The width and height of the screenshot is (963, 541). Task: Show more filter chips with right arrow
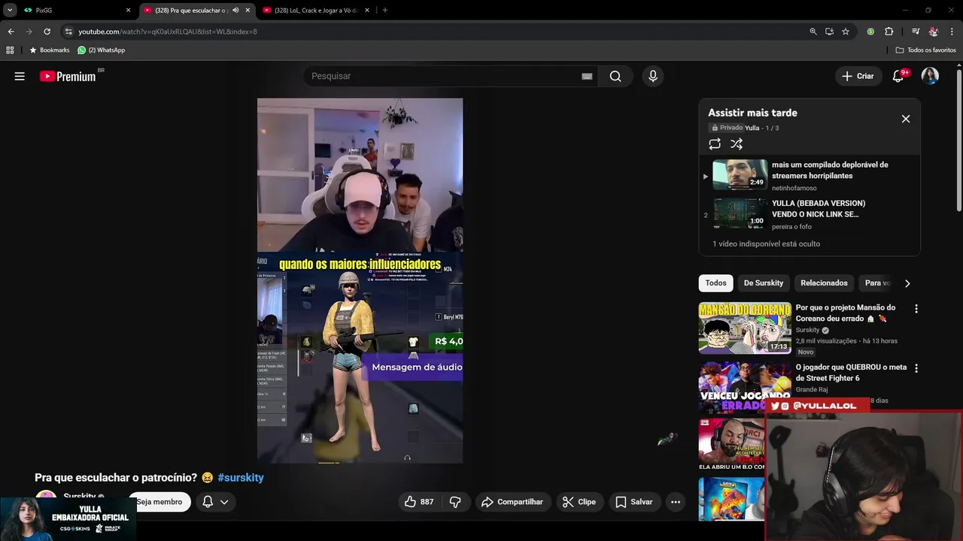907,283
